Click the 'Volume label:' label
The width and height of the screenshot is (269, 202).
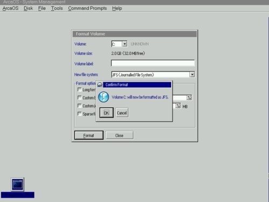click(84, 64)
